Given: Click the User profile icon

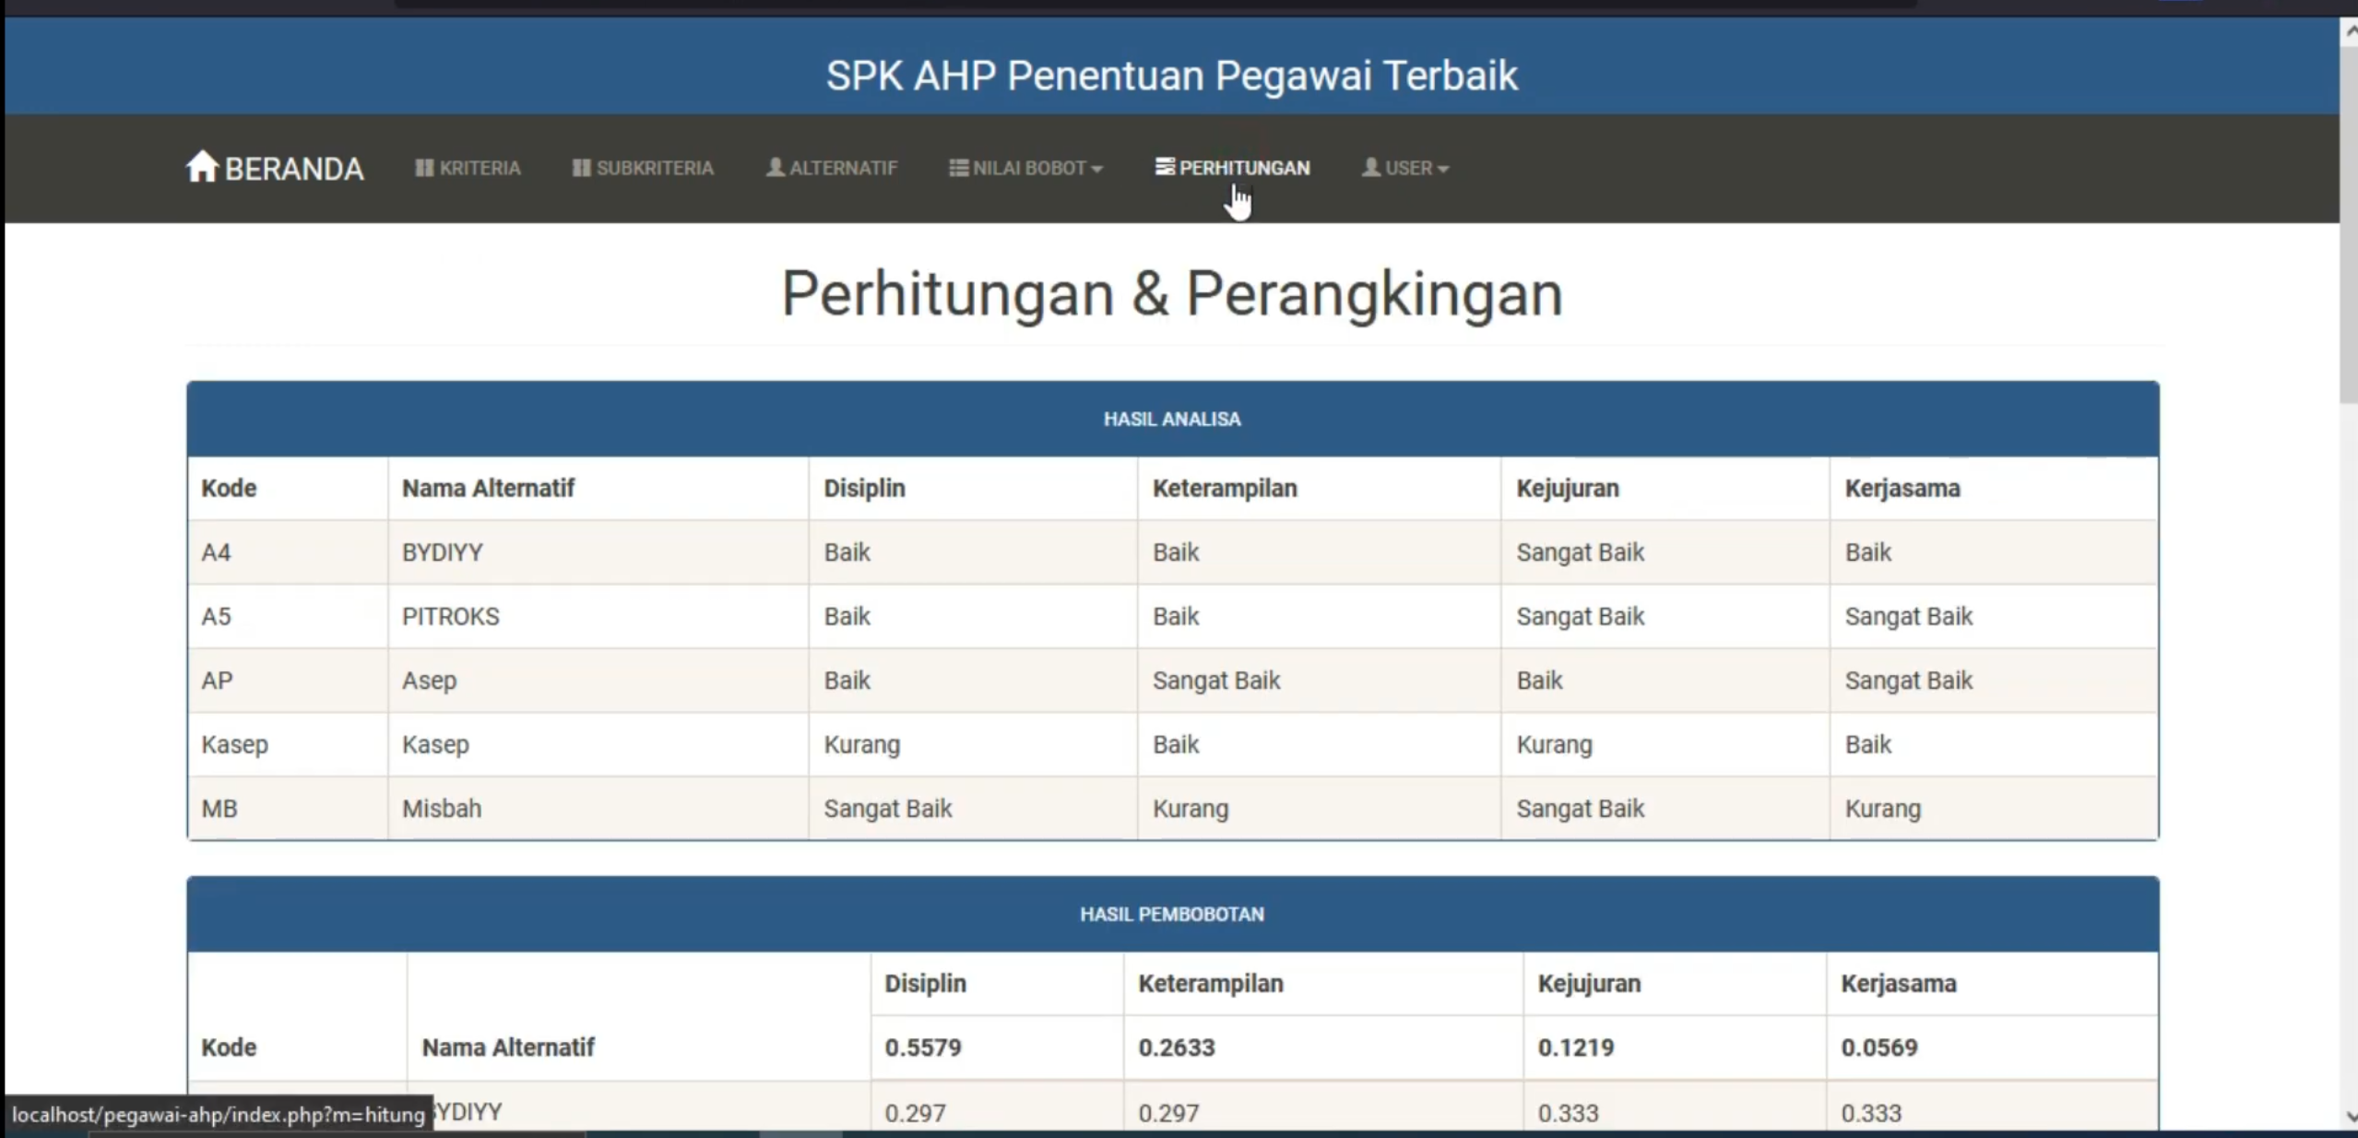Looking at the screenshot, I should point(1371,167).
